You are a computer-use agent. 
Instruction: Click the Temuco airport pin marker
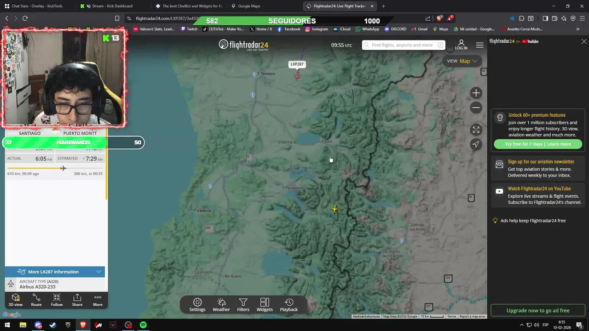(x=254, y=74)
